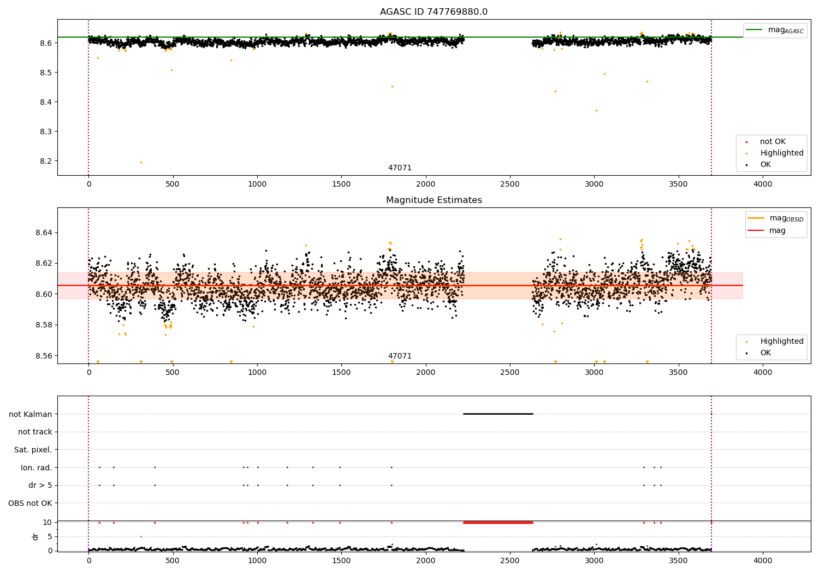Click the y-axis tick '8.60' in middle plot
Image resolution: width=819 pixels, height=573 pixels.
[44, 294]
